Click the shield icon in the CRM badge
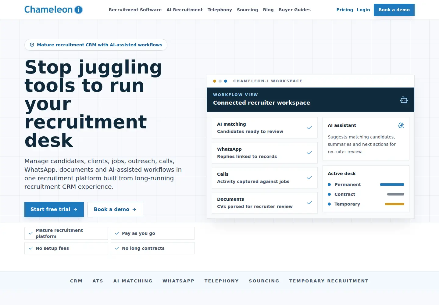Screen dimensions: 439x305 32,45
